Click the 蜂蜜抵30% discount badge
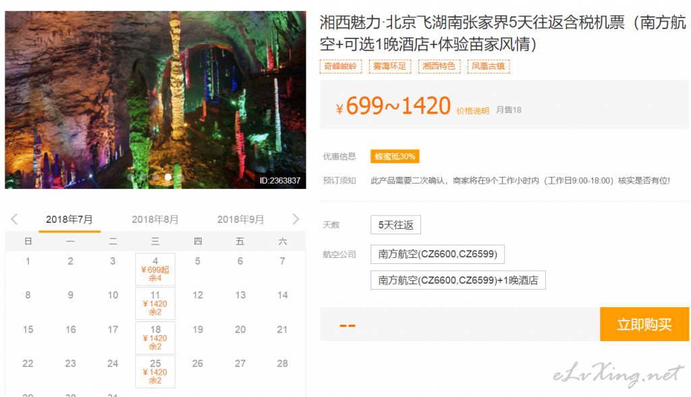The width and height of the screenshot is (691, 397). pos(395,157)
